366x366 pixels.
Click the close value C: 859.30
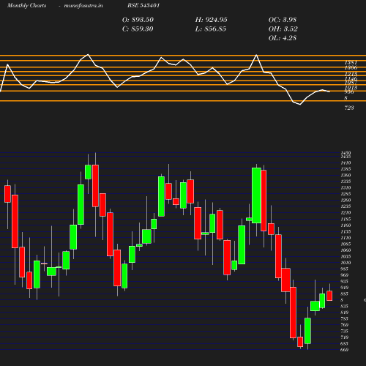(138, 29)
